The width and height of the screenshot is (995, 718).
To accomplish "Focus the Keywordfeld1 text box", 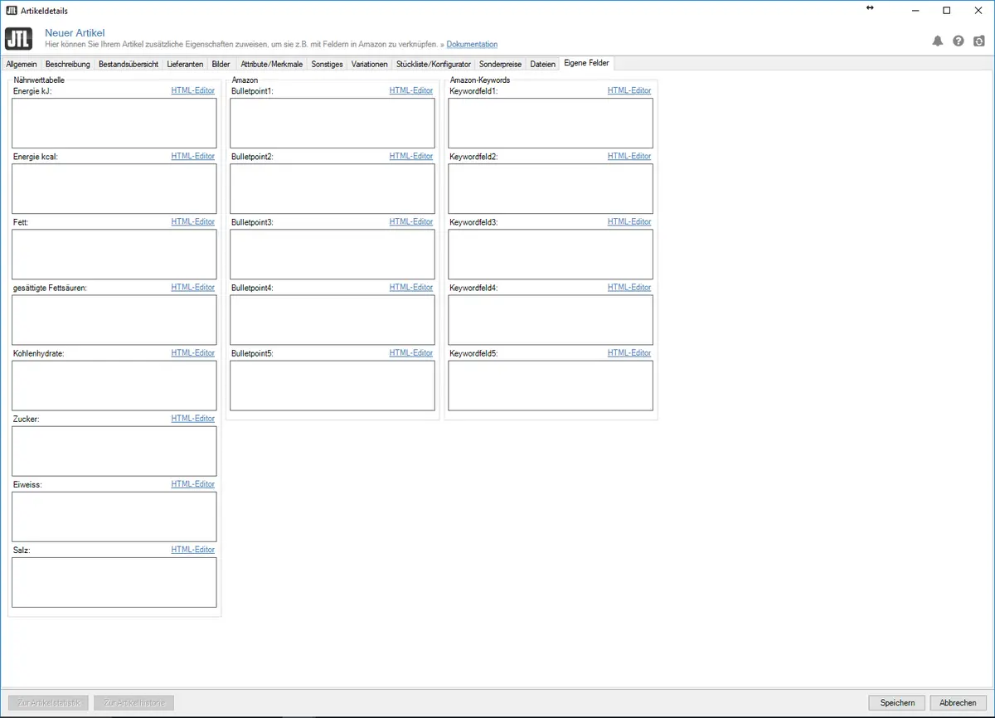I will (x=551, y=124).
